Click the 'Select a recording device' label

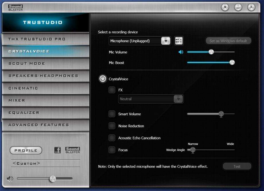[118, 32]
